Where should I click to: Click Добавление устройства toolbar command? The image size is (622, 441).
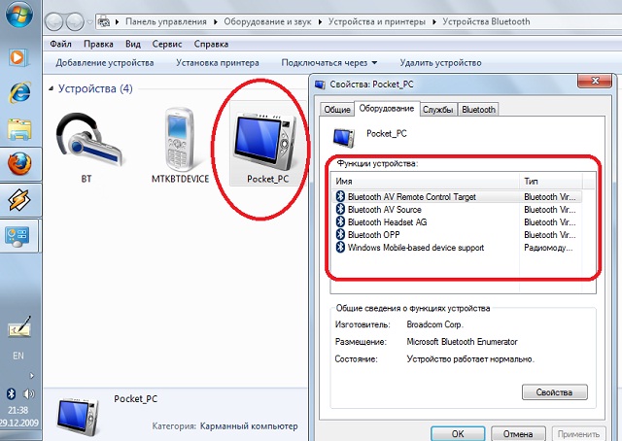[x=105, y=63]
